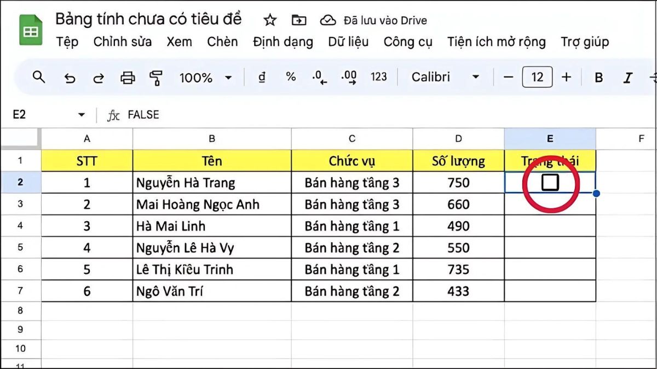Format as currency đ
This screenshot has width=657, height=369.
coord(262,77)
